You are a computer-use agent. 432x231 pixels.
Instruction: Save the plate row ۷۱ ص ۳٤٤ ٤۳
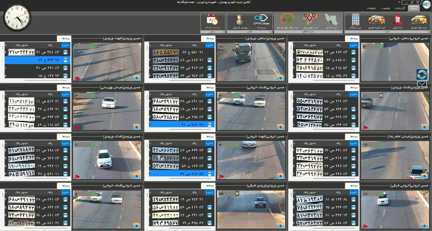[65, 52]
